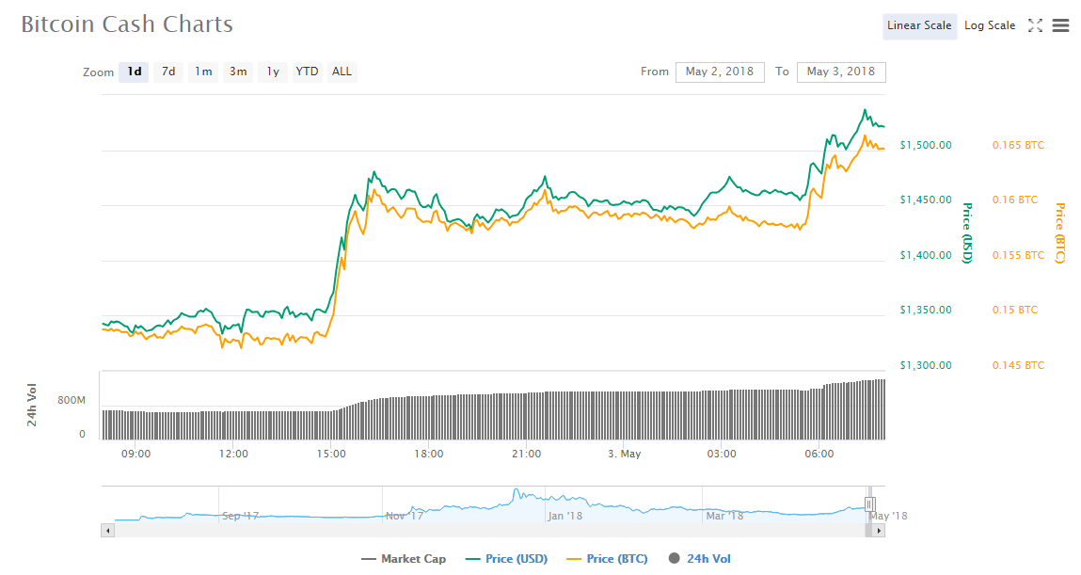Set zoom to 1y
Image resolution: width=1081 pixels, height=575 pixels.
pyautogui.click(x=273, y=72)
